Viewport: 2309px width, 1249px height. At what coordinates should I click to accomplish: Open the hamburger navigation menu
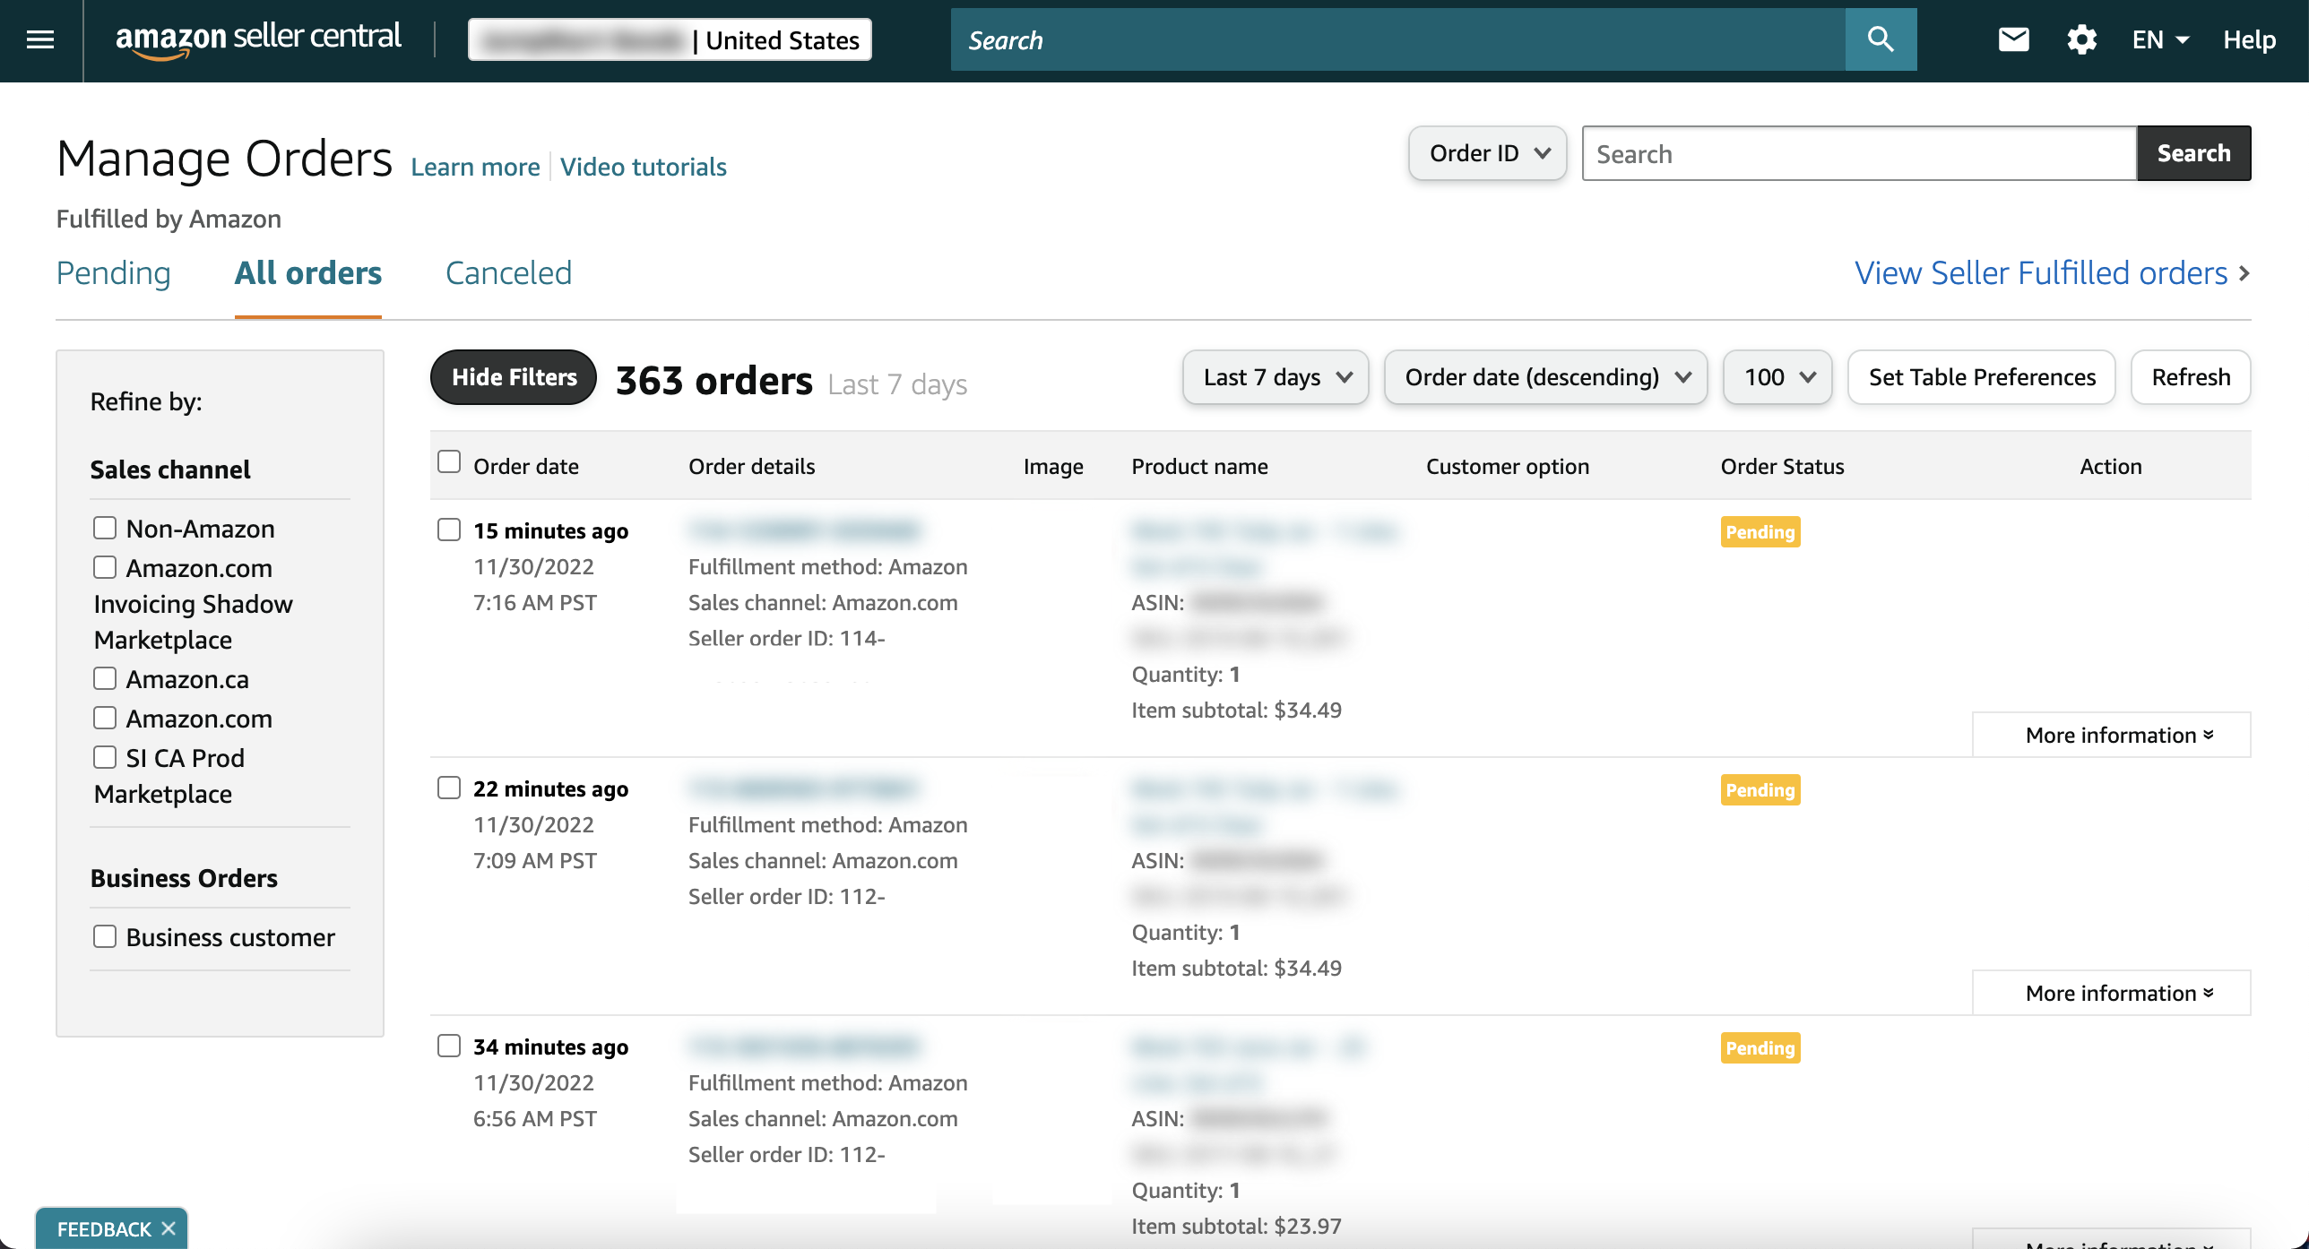click(x=40, y=39)
